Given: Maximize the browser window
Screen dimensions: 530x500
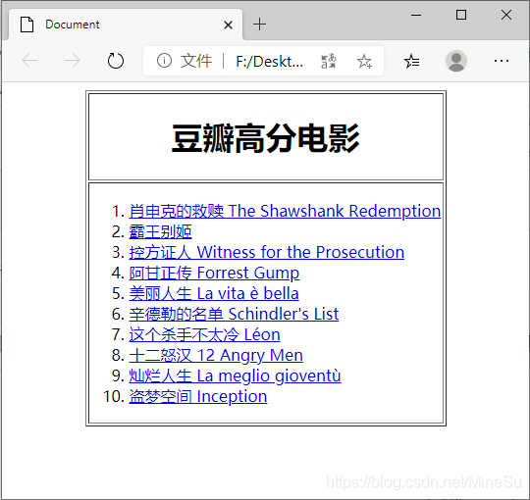Looking at the screenshot, I should point(461,15).
